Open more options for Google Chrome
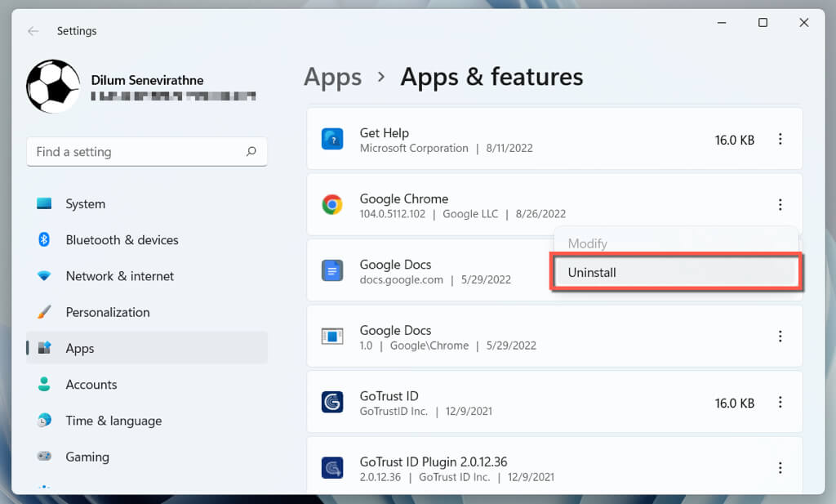This screenshot has height=504, width=836. [780, 205]
